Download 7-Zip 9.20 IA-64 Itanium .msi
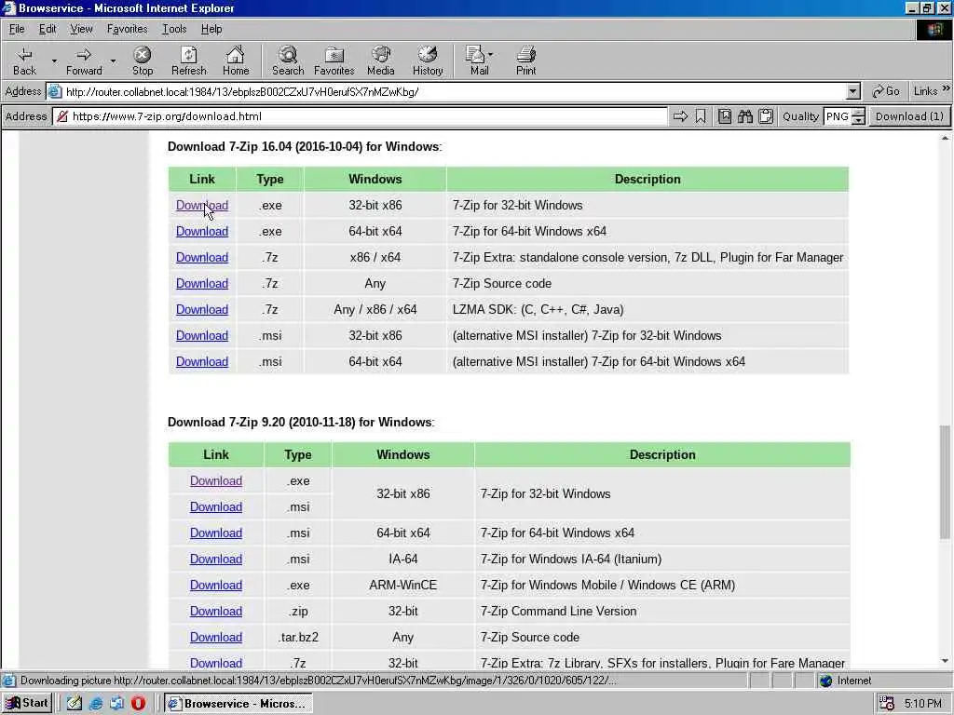The image size is (954, 715). click(216, 560)
